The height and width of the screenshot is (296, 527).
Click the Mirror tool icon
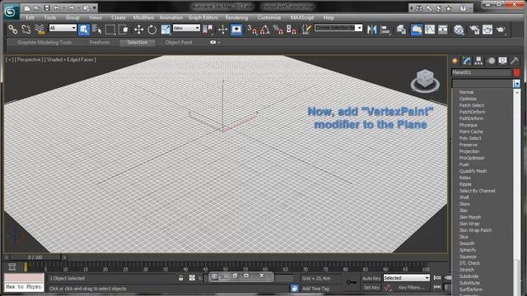pos(372,30)
